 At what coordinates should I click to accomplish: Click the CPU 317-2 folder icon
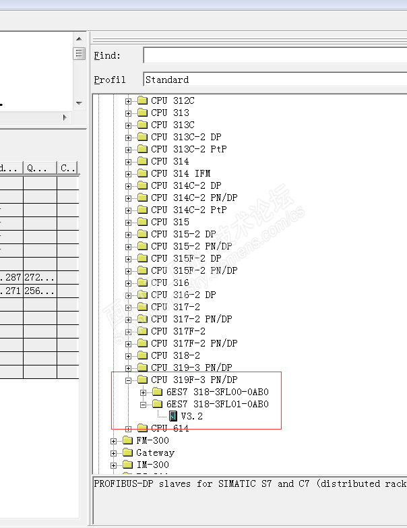(x=143, y=306)
